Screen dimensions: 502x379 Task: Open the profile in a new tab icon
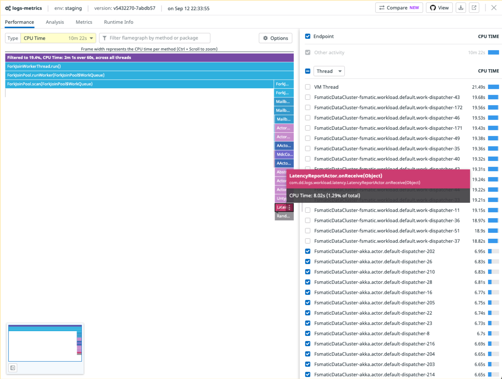click(x=474, y=7)
